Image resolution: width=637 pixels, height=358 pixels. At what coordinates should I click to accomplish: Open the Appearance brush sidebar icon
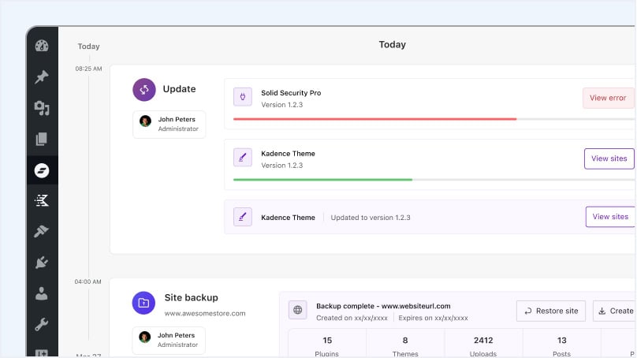42,232
